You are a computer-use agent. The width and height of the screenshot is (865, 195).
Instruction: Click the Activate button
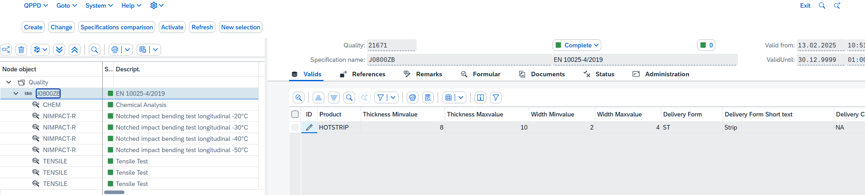click(172, 27)
